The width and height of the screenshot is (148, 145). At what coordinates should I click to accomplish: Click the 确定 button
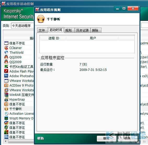tap(106, 138)
